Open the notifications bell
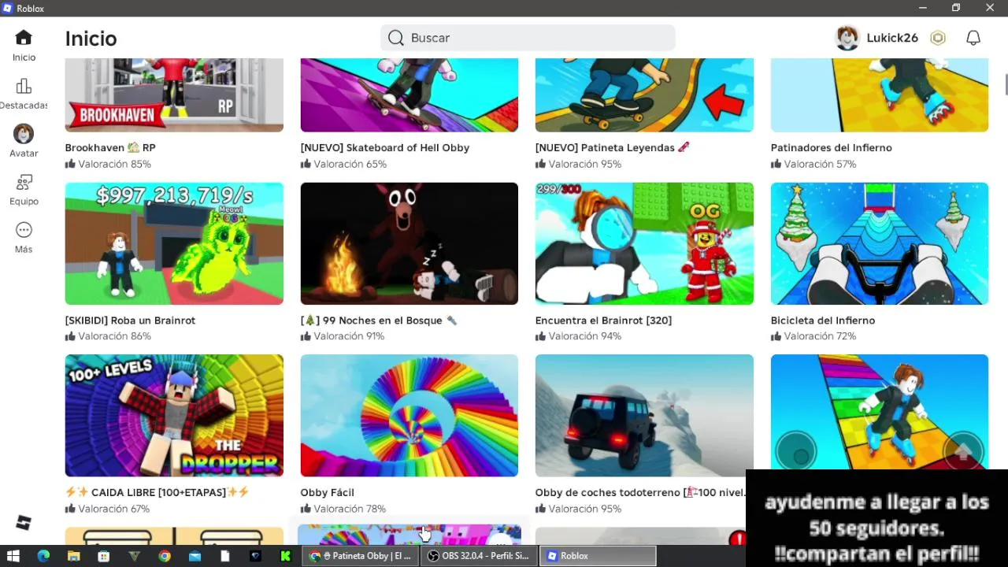 (x=973, y=38)
